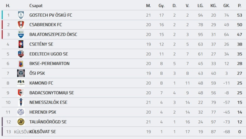The image size is (246, 139).
Task: Open the Balatonszepezd ÖKSC team page
Action: 53,35
